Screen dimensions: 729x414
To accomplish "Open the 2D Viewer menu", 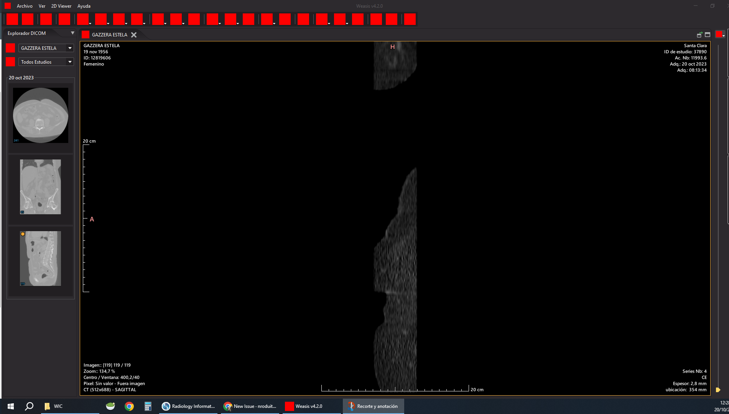I will [61, 6].
